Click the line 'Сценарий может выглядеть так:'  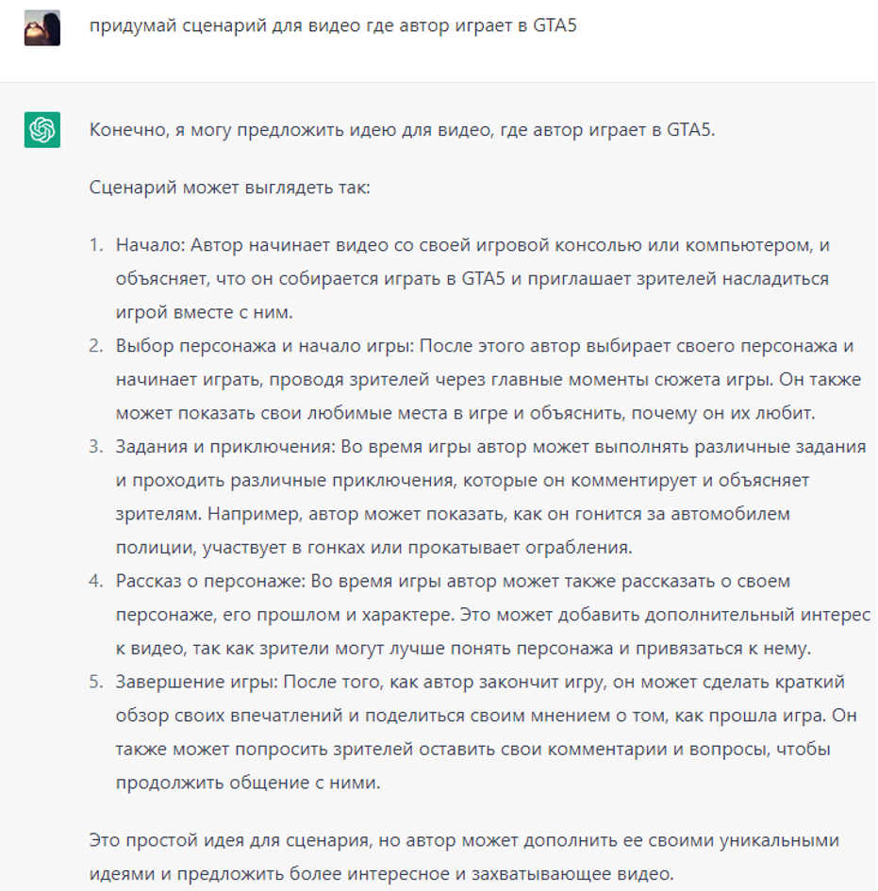pos(229,188)
